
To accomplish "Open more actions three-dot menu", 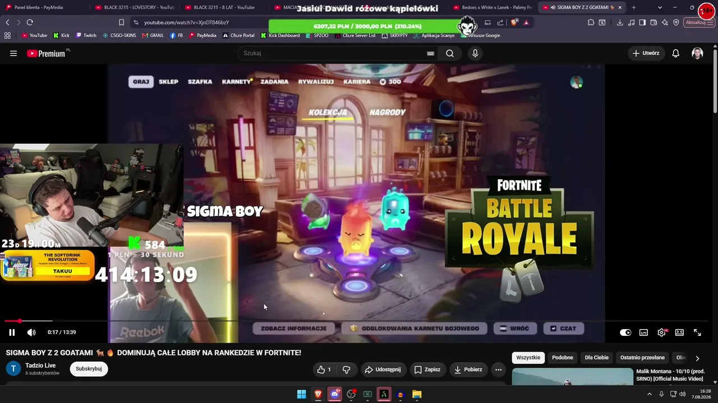I will point(498,369).
